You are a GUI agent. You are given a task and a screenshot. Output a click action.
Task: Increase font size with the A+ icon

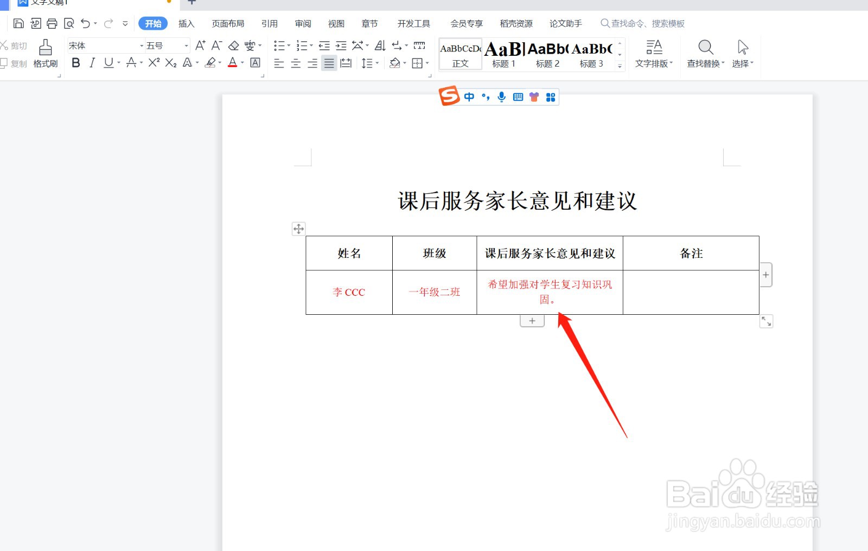pyautogui.click(x=200, y=46)
